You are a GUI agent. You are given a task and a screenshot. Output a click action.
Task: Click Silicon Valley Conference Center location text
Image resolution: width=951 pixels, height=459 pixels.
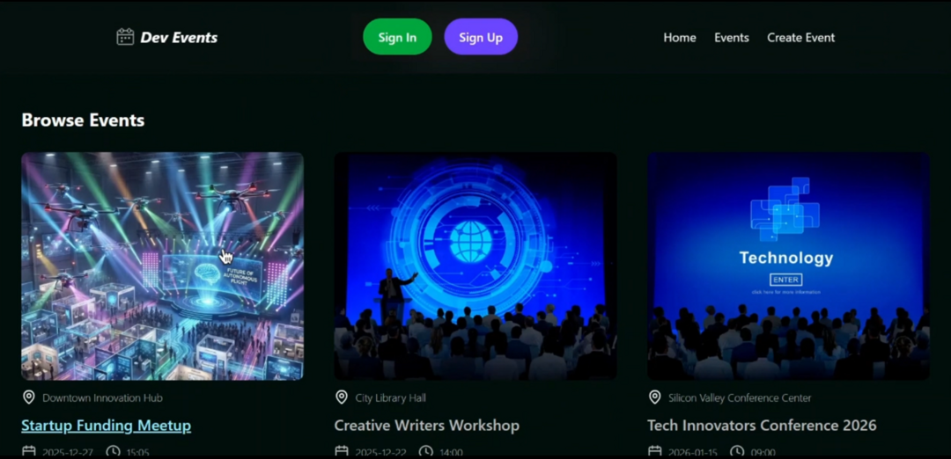coord(740,397)
